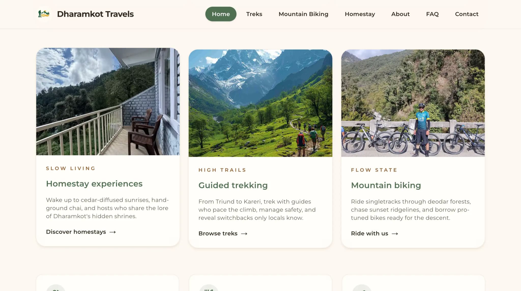Select Home in the navigation bar

(x=221, y=14)
